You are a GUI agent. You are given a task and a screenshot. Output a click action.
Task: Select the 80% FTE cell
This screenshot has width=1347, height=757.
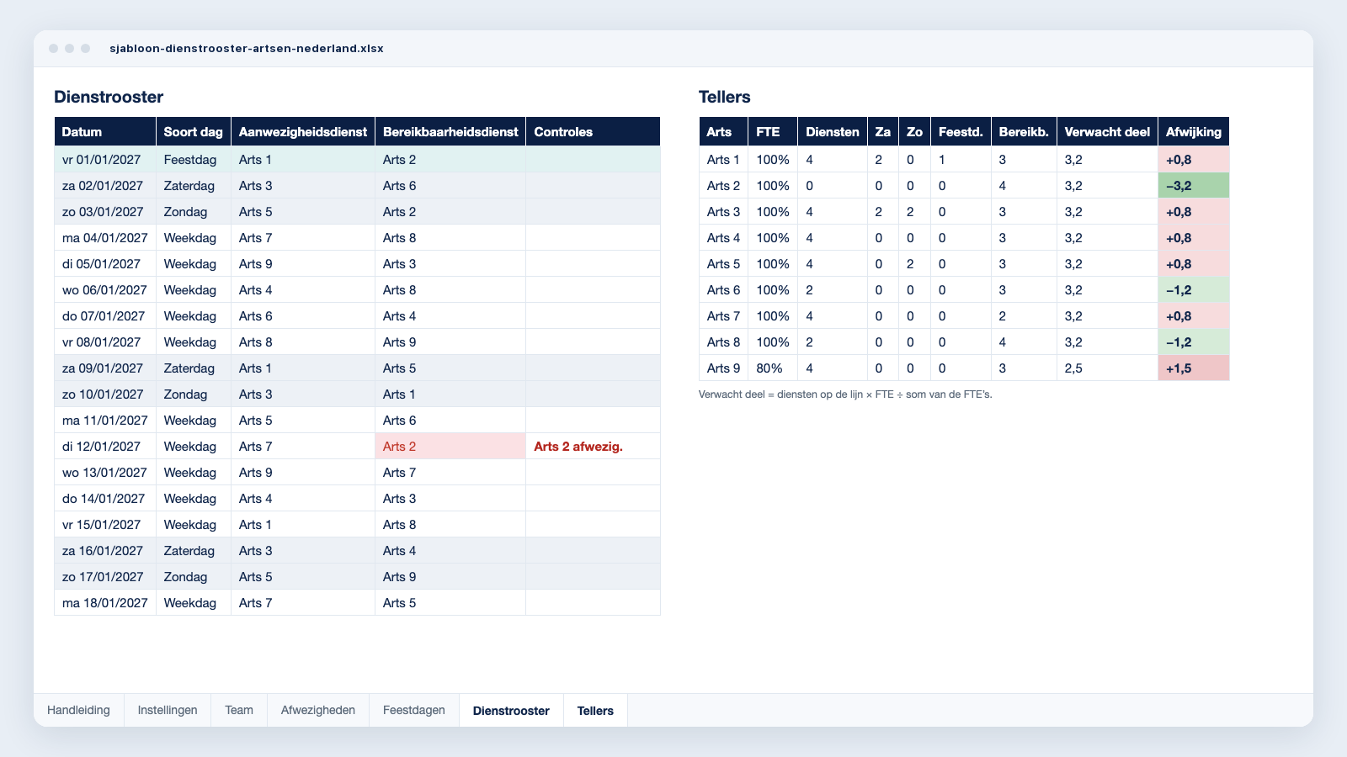point(773,368)
